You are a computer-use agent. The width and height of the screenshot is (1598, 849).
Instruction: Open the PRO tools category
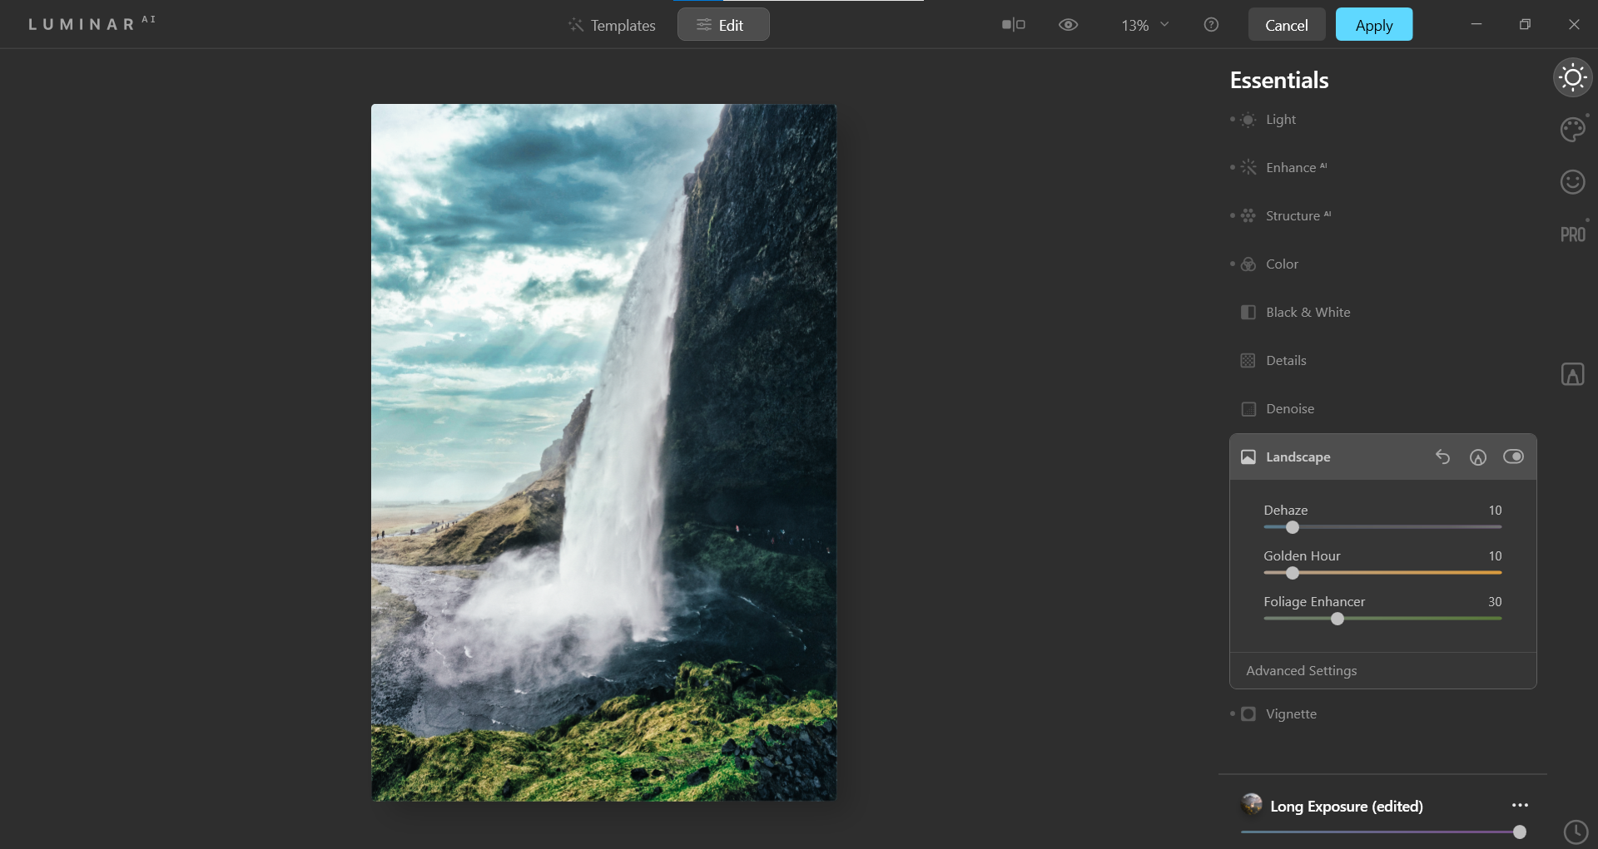1572,234
